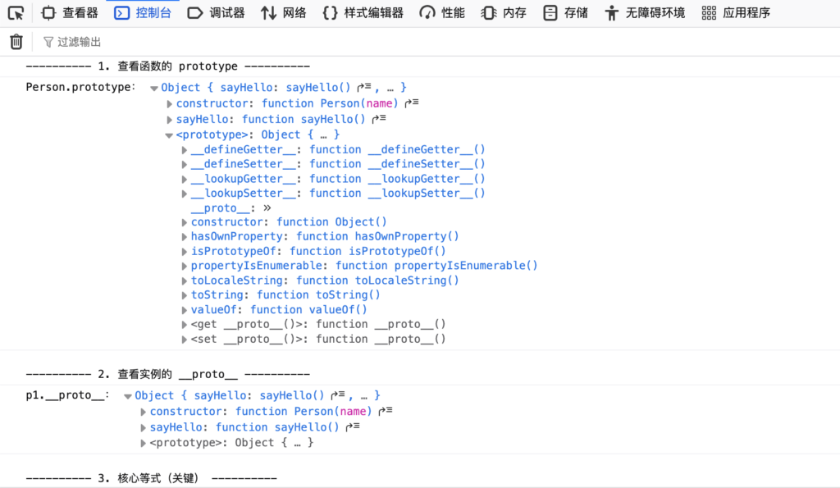Collapse the p1.__proto__ Object

tap(128, 396)
